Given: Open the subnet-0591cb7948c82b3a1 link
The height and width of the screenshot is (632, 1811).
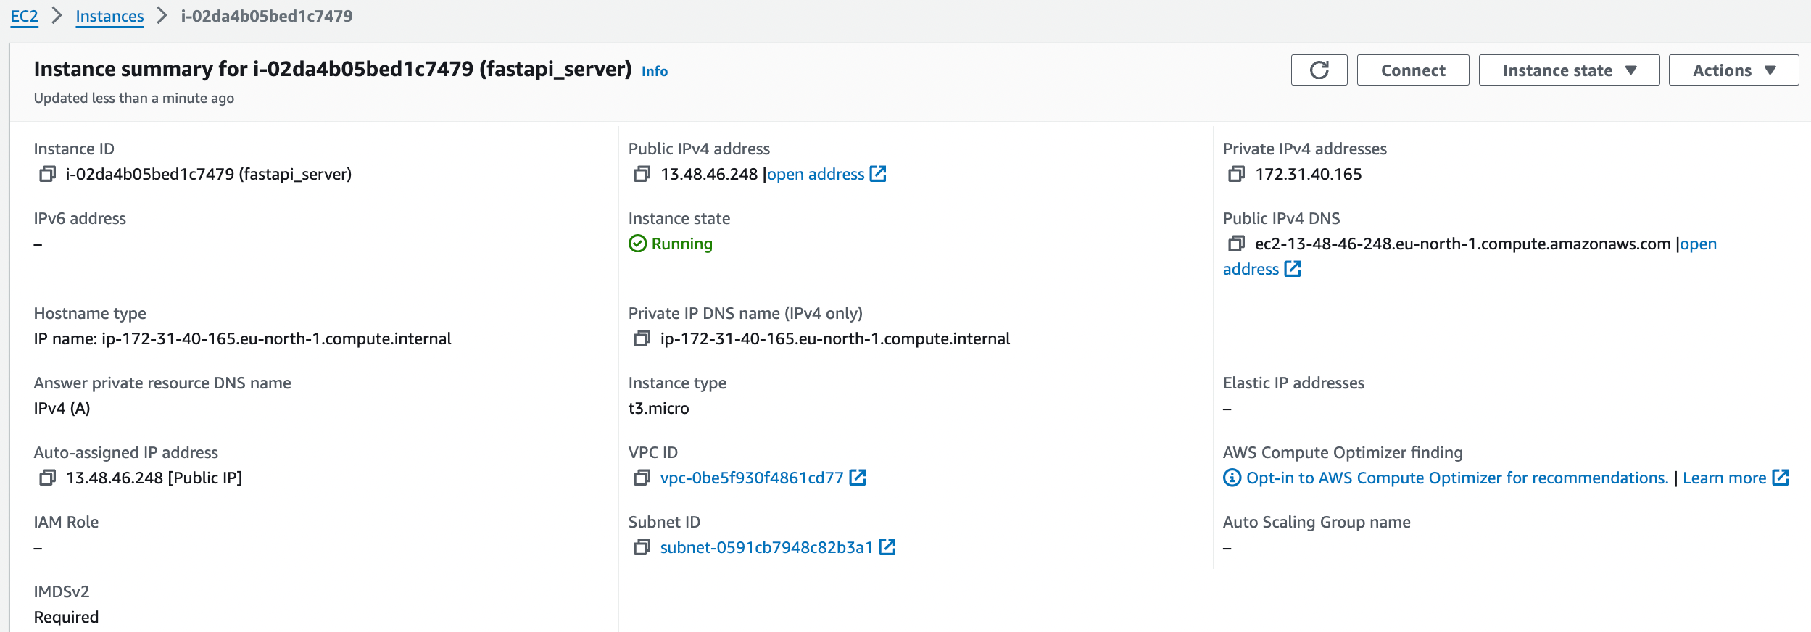Looking at the screenshot, I should (x=766, y=547).
